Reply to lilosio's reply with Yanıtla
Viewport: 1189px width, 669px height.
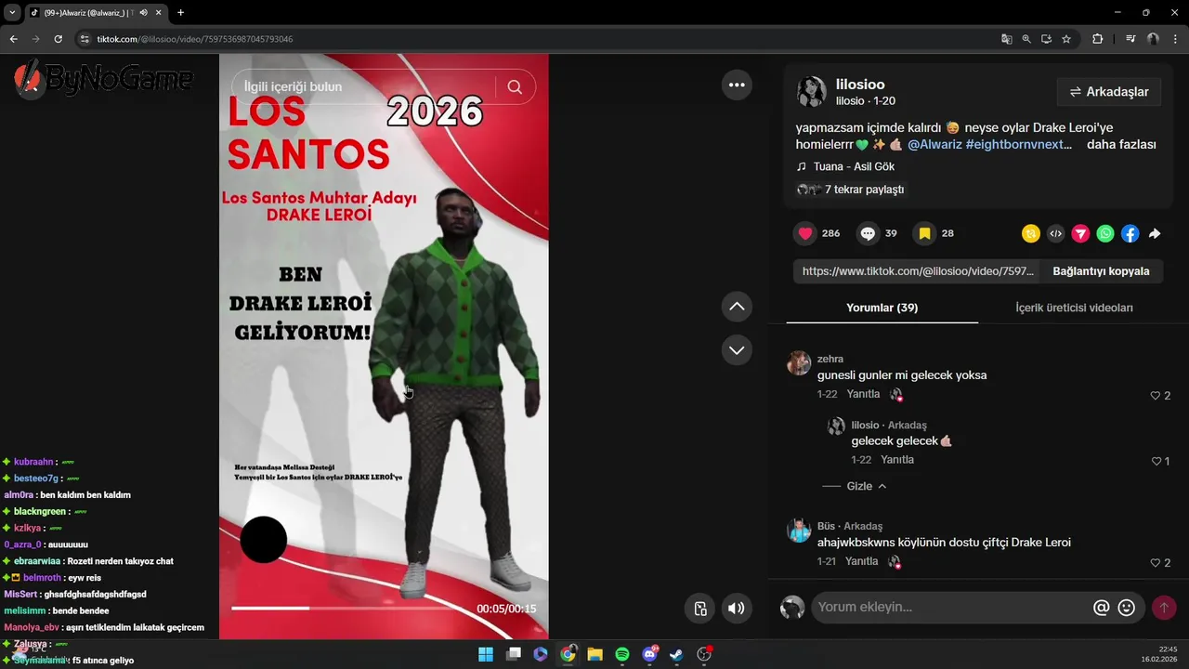point(897,460)
